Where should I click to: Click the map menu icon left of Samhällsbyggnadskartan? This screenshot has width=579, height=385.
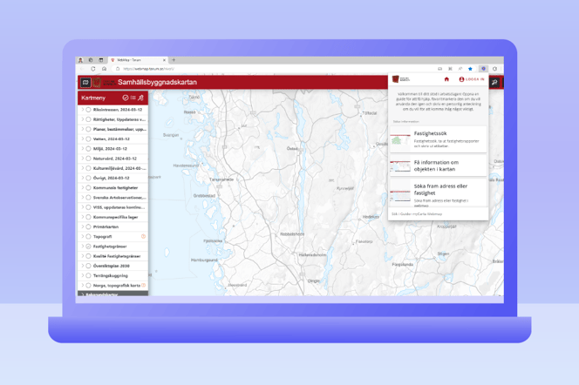click(85, 82)
